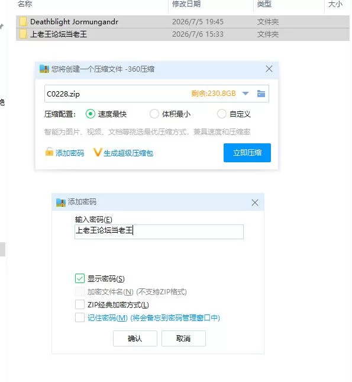Click the 上老王论坛当老王 folder icon

click(x=23, y=34)
